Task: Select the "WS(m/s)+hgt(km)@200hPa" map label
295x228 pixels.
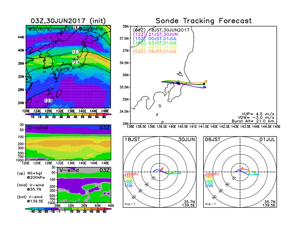Action: pos(65,29)
